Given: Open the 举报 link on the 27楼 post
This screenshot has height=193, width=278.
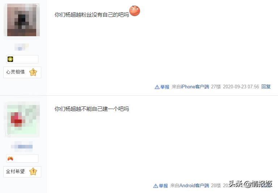Looking at the screenshot, I should (165, 87).
